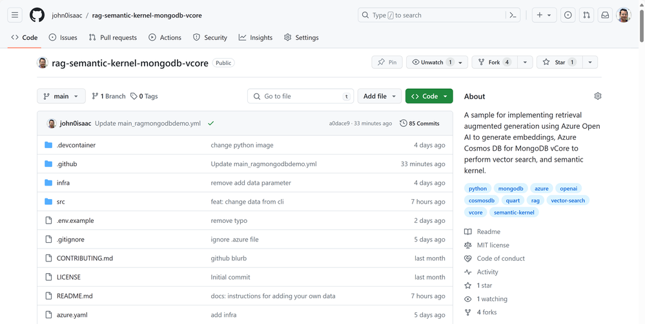This screenshot has width=645, height=324.
Task: Open the CONTRIBUTING.md file
Action: [x=85, y=258]
